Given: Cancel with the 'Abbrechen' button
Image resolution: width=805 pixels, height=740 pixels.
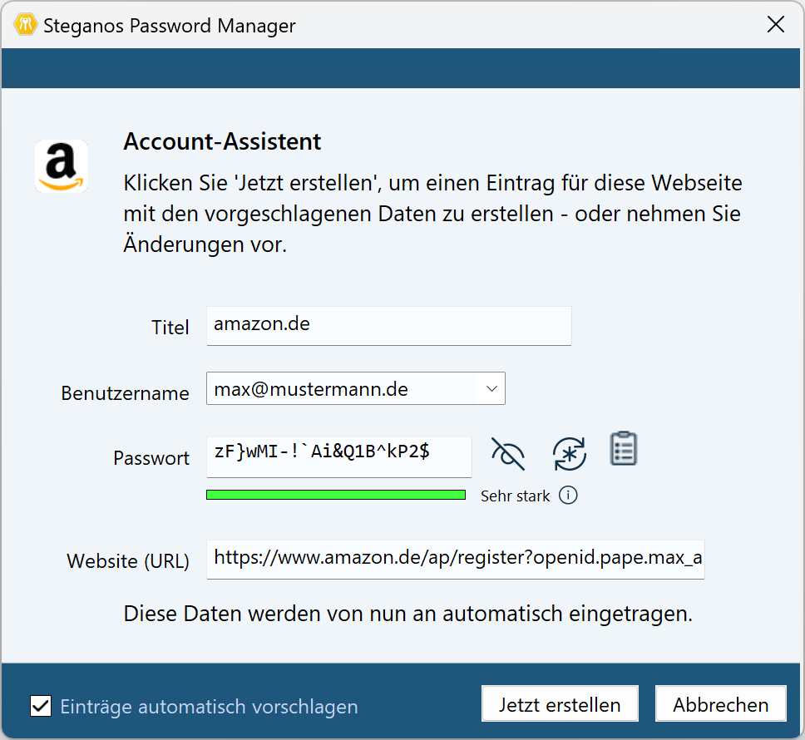Looking at the screenshot, I should (x=720, y=704).
